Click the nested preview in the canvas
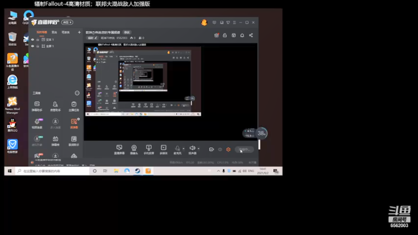 [x=143, y=81]
